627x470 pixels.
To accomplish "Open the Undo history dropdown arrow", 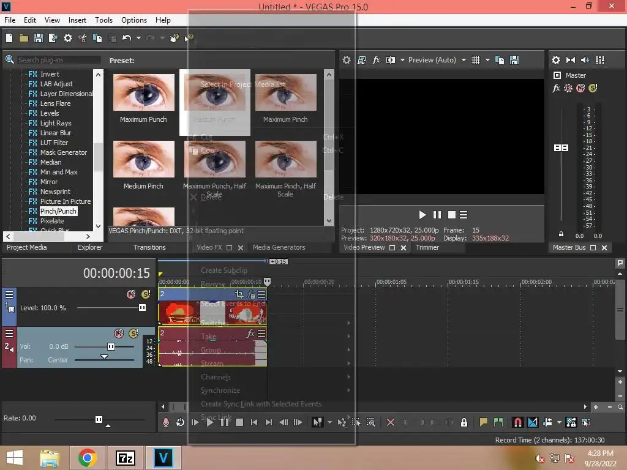I will [138, 38].
